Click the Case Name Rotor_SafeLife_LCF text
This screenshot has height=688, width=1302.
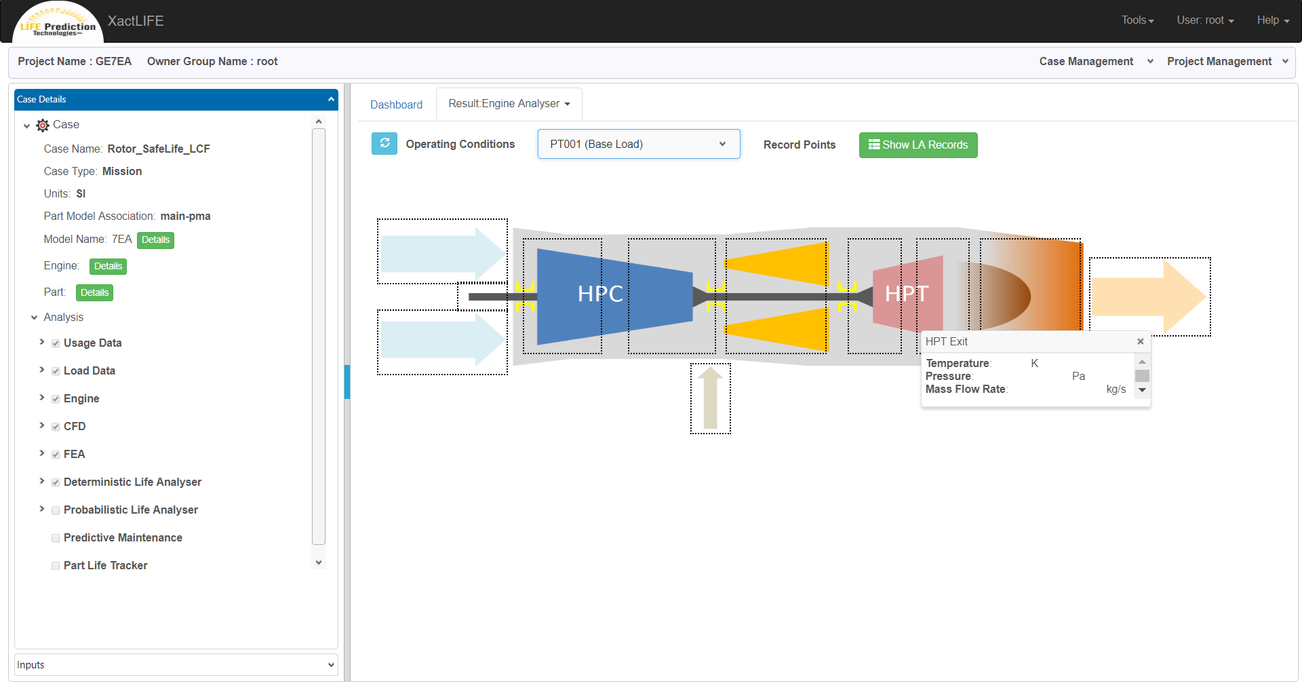pyautogui.click(x=159, y=149)
